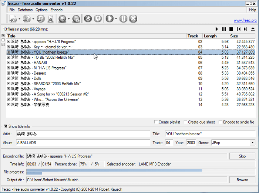The width and height of the screenshot is (259, 193).
Task: Click the Album field containing A BALLADS
Action: [83, 143]
